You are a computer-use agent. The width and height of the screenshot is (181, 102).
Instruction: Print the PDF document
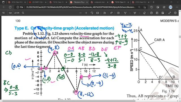152,13
